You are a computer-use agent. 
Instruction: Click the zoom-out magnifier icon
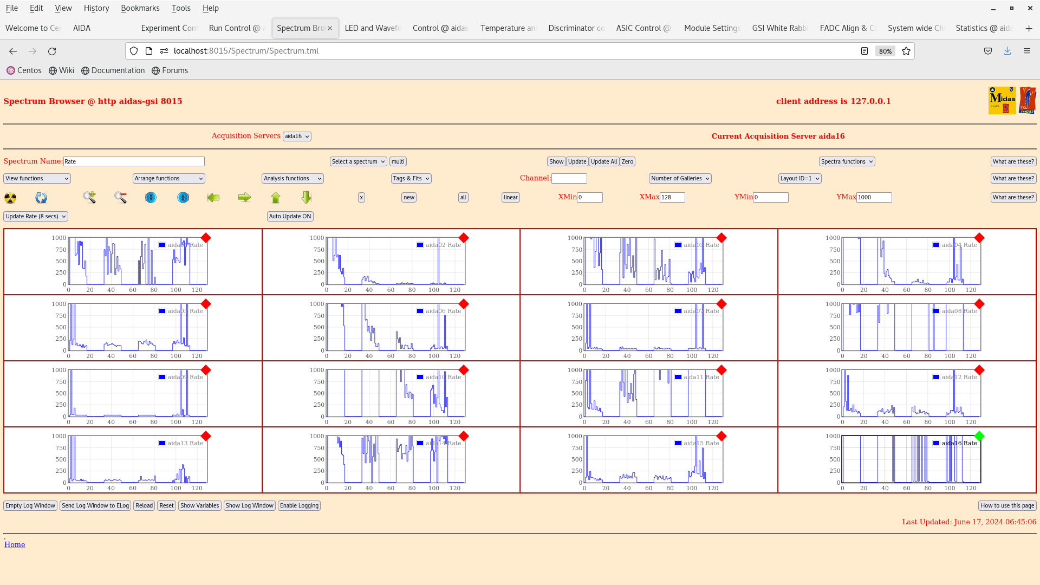point(120,197)
